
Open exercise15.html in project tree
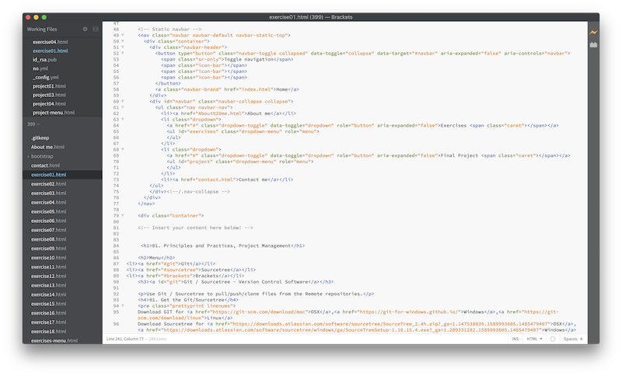pyautogui.click(x=49, y=304)
